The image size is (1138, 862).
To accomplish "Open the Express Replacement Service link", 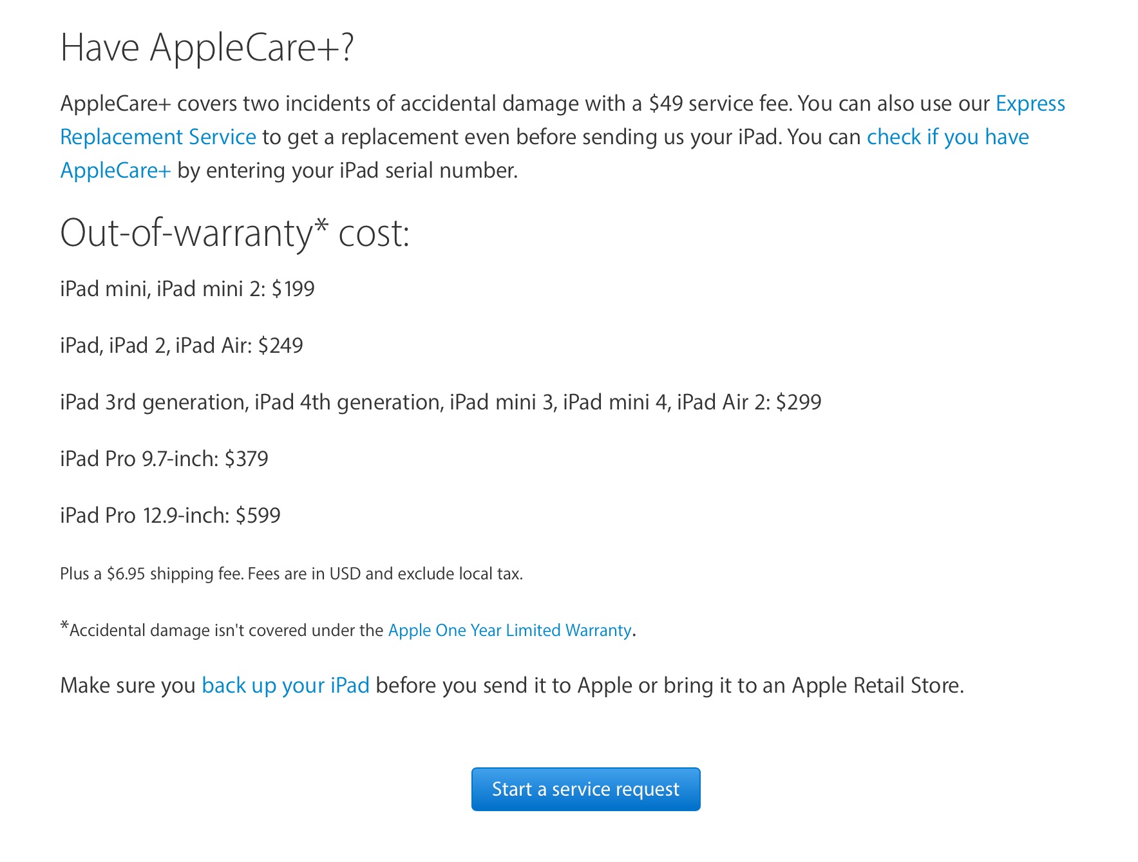I will pos(158,136).
